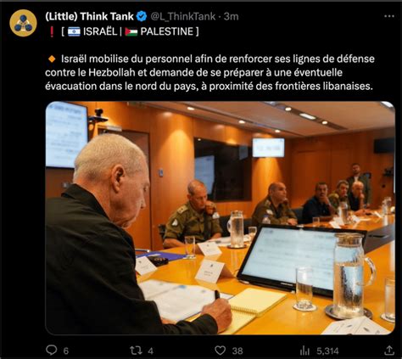Click the 5,314 views count
The image size is (402, 359).
coord(327,351)
